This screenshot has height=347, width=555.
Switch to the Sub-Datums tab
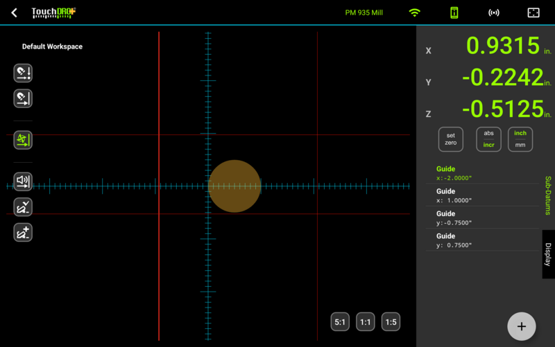click(548, 195)
